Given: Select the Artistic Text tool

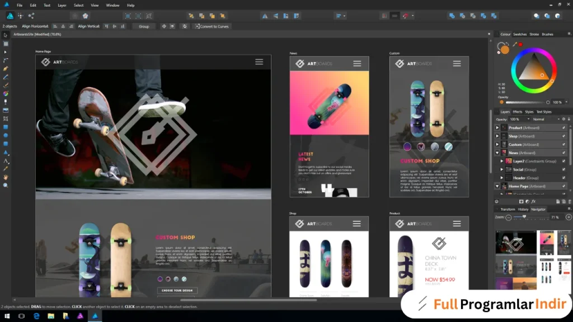Looking at the screenshot, I should point(6,161).
